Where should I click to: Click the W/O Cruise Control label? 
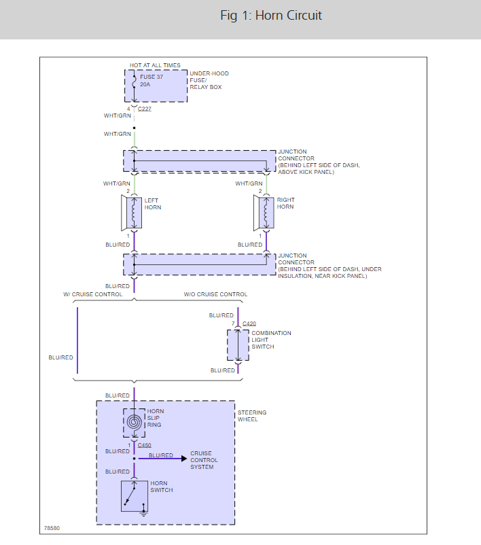point(215,294)
